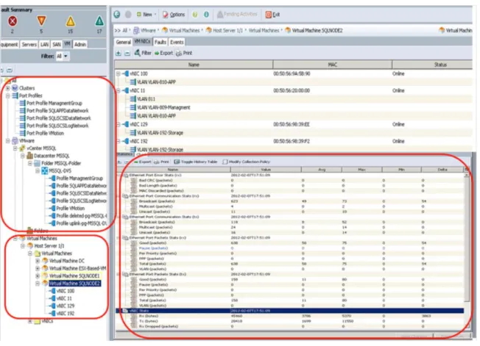Click Port Profile SQLAPPDataNetwork icon in tree
This screenshot has width=480, height=346.
[x=22, y=110]
